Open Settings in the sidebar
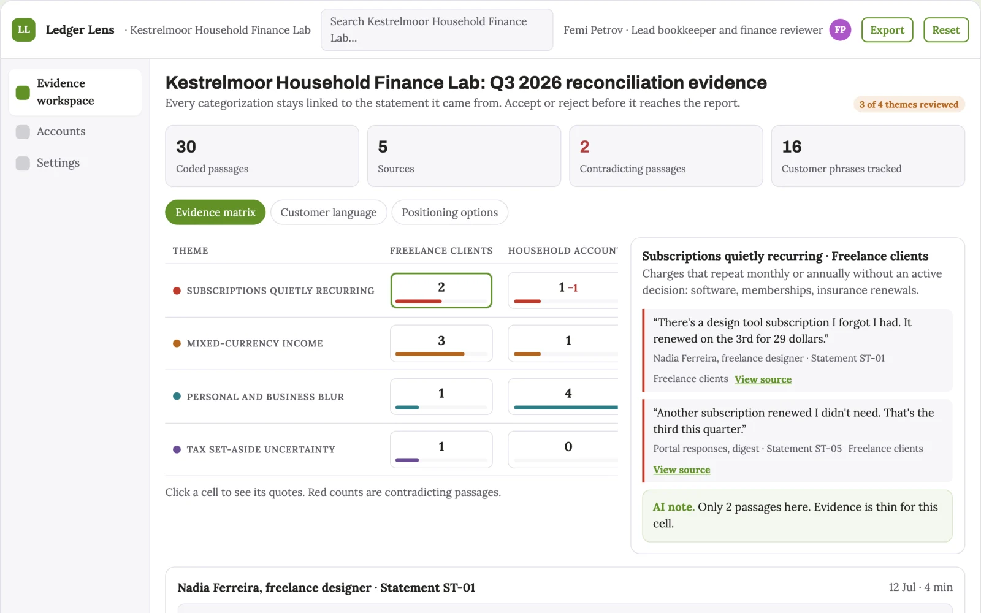This screenshot has height=613, width=981. click(x=75, y=163)
